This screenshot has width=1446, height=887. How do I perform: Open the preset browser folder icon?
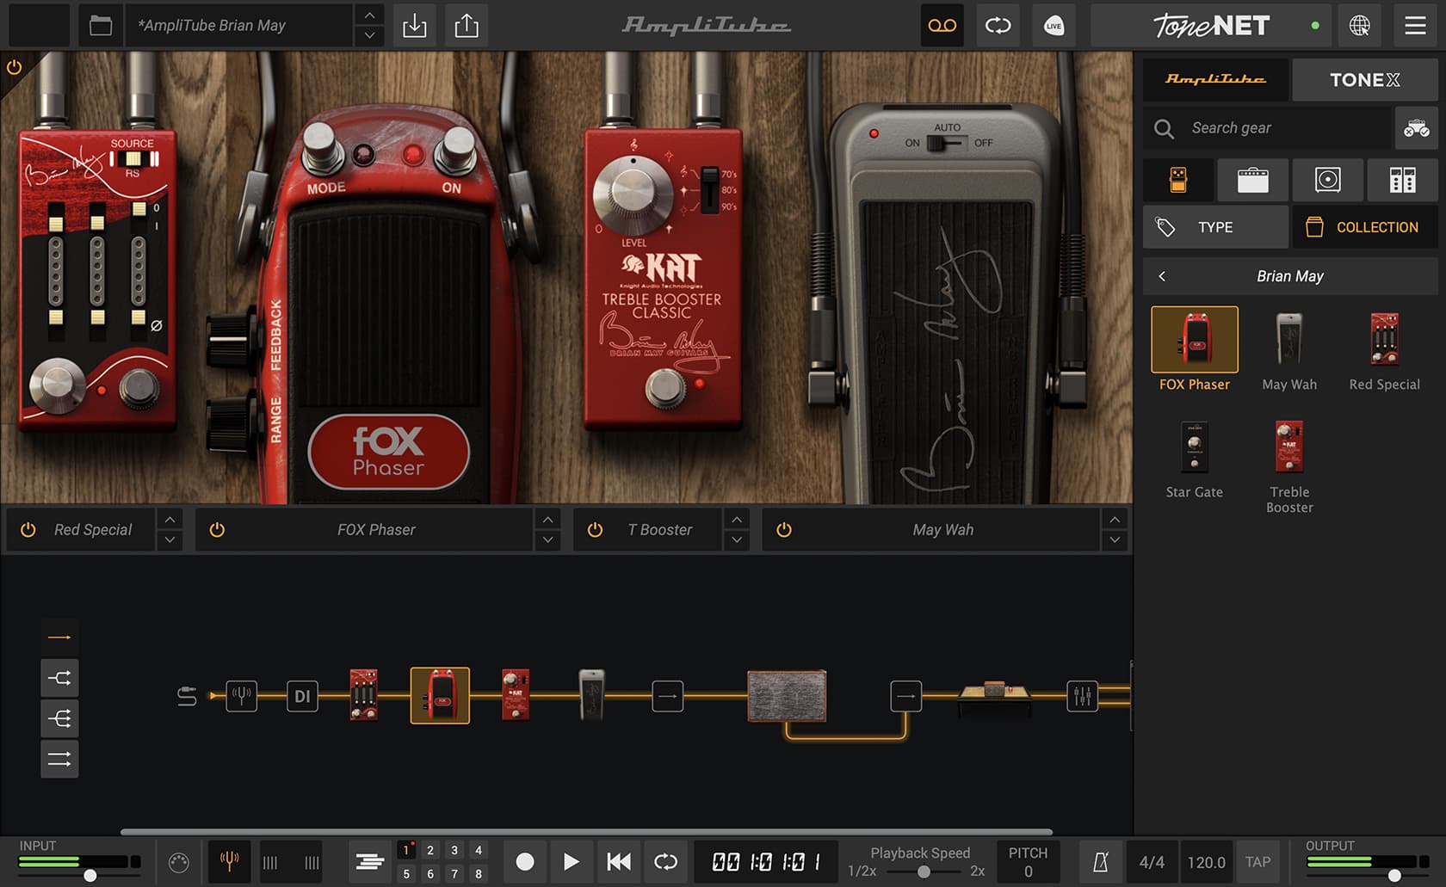(101, 26)
